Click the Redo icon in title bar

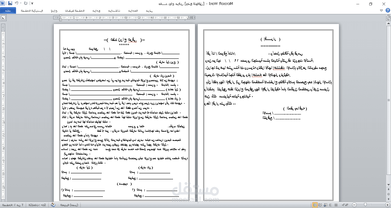click(x=26, y=3)
